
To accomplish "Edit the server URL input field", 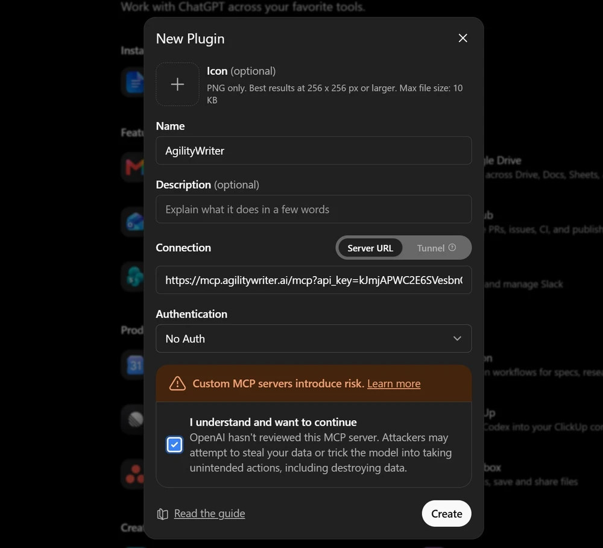I will [x=314, y=280].
